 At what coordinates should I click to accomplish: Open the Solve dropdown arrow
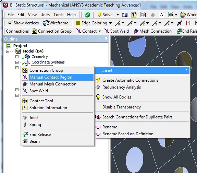(118, 15)
